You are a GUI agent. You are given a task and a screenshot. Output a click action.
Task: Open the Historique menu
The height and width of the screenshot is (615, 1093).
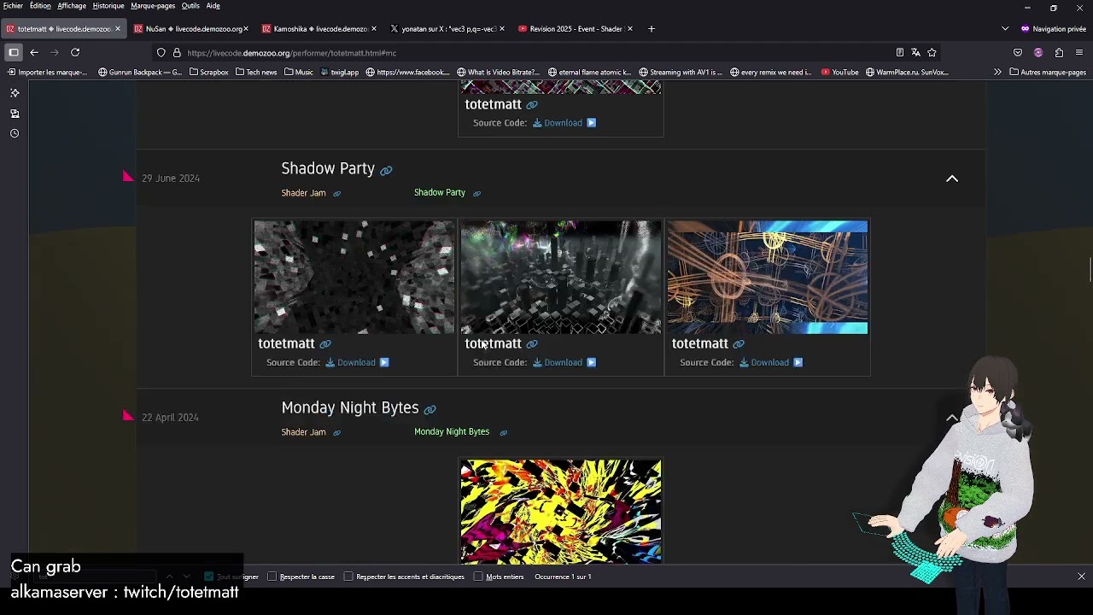pos(108,6)
